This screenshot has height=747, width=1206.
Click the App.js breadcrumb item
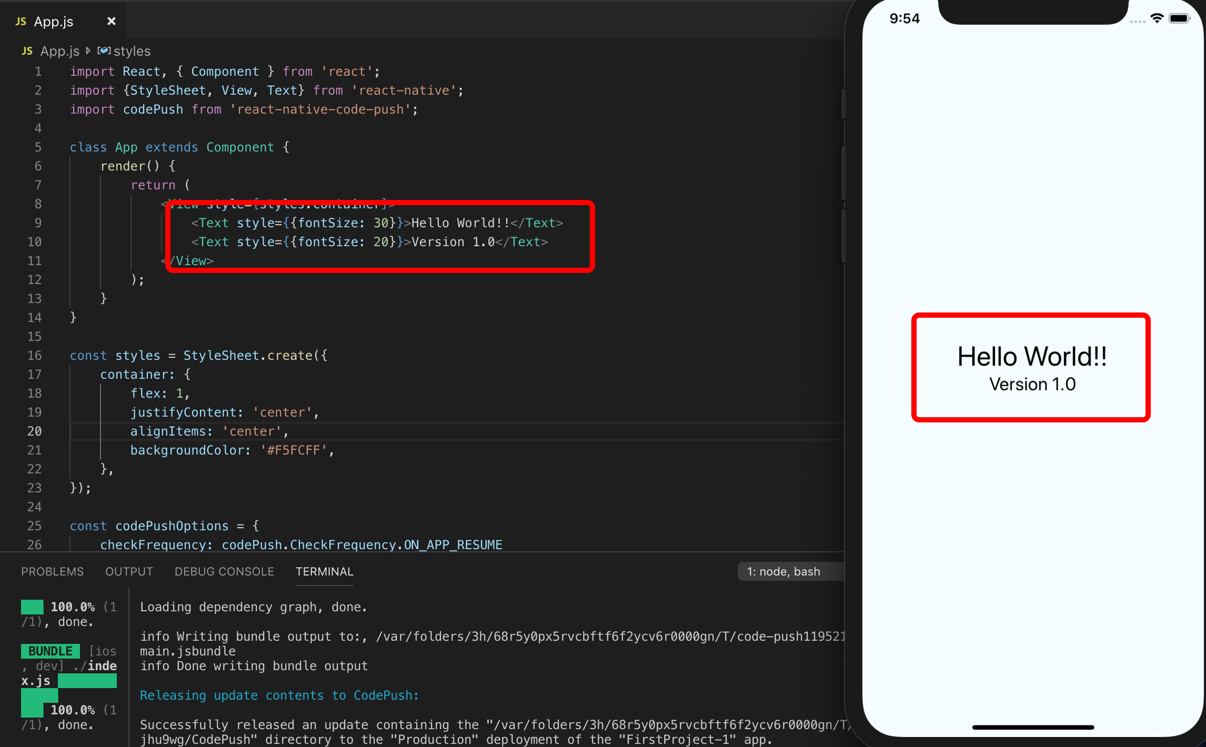pyautogui.click(x=59, y=51)
